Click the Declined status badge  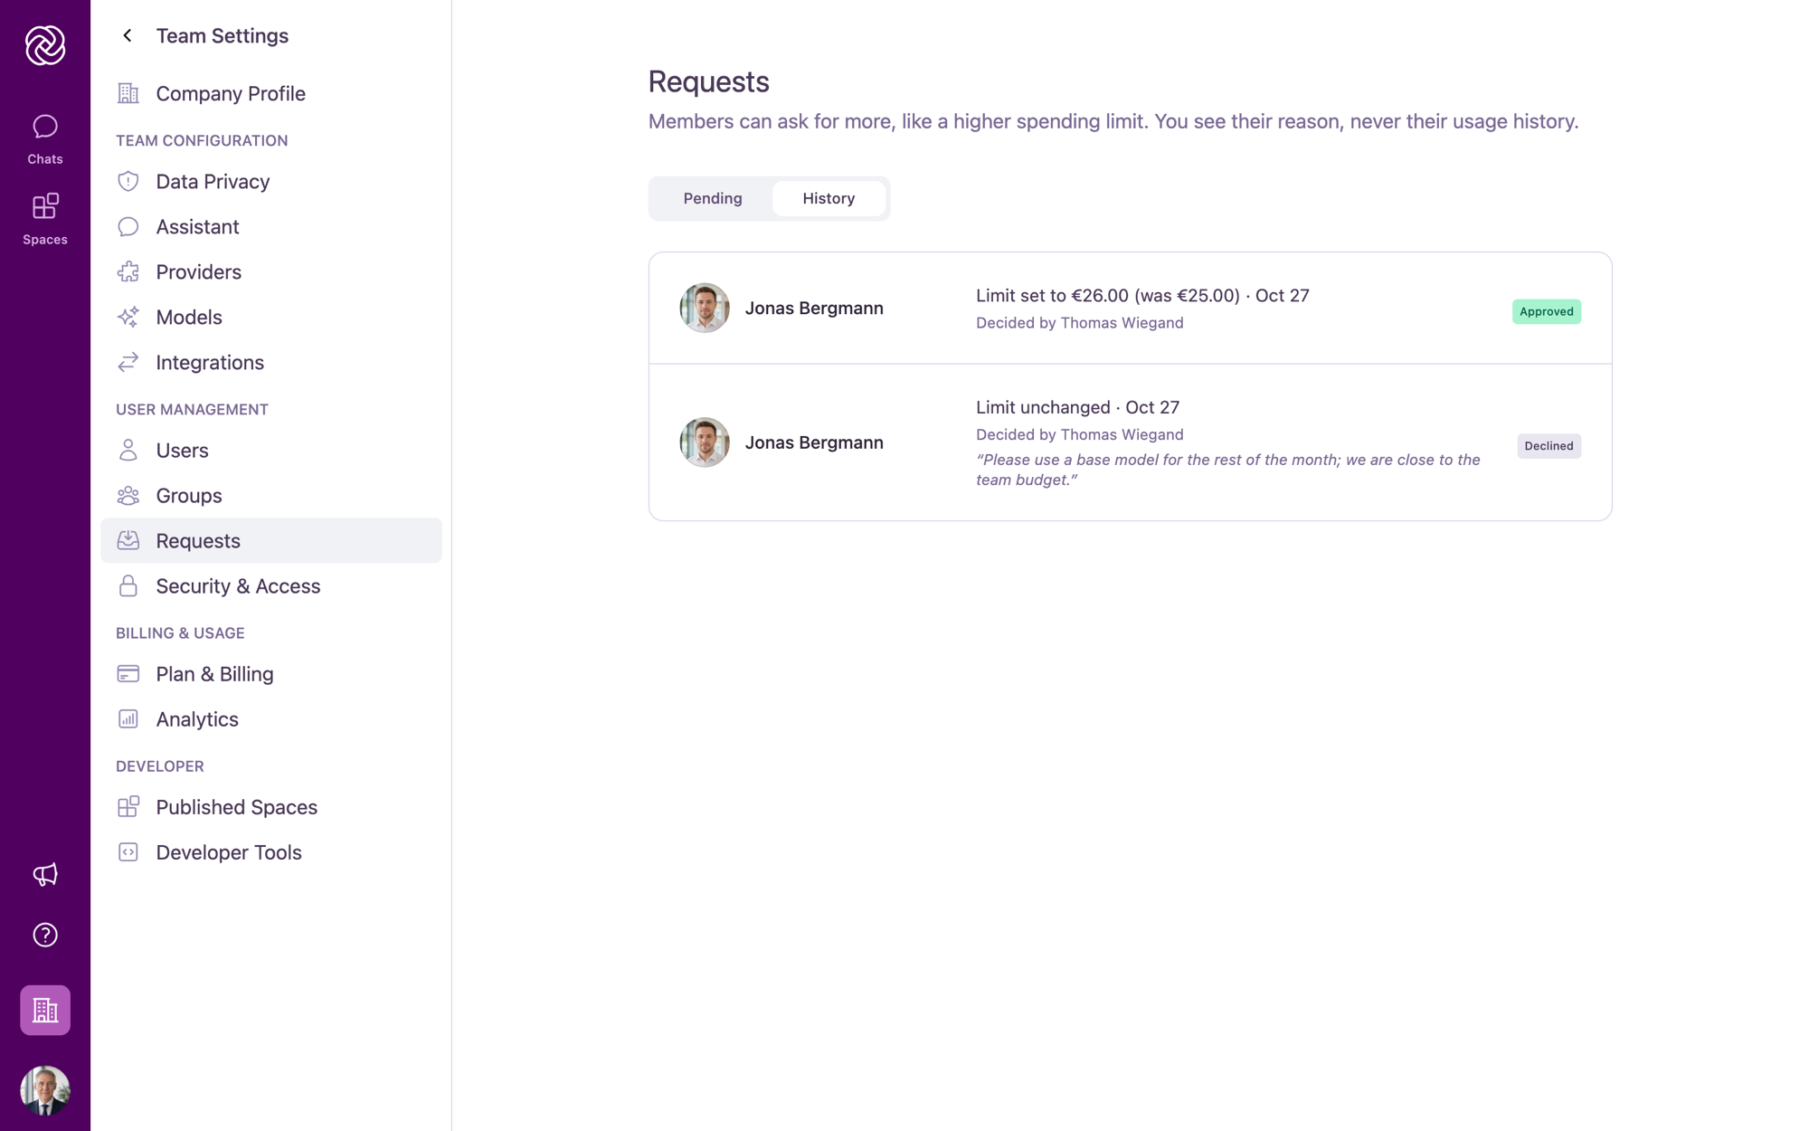click(1549, 445)
